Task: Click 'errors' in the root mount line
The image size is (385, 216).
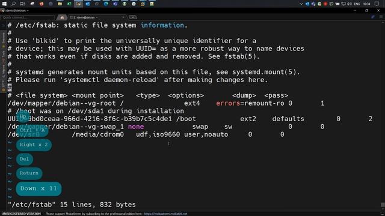Action: (x=228, y=103)
